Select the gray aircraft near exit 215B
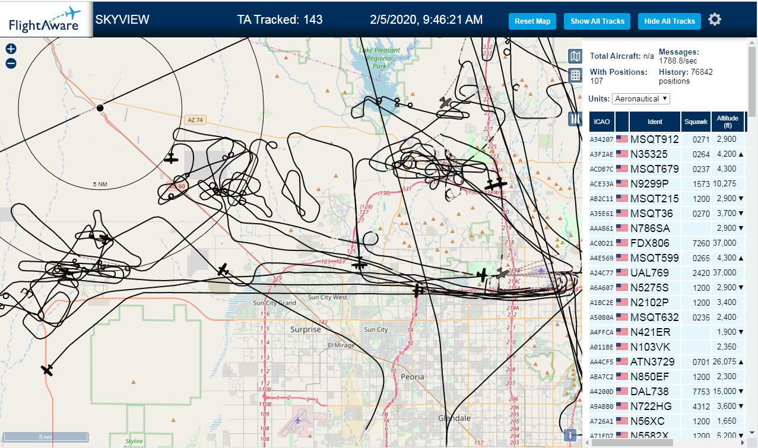 [502, 274]
